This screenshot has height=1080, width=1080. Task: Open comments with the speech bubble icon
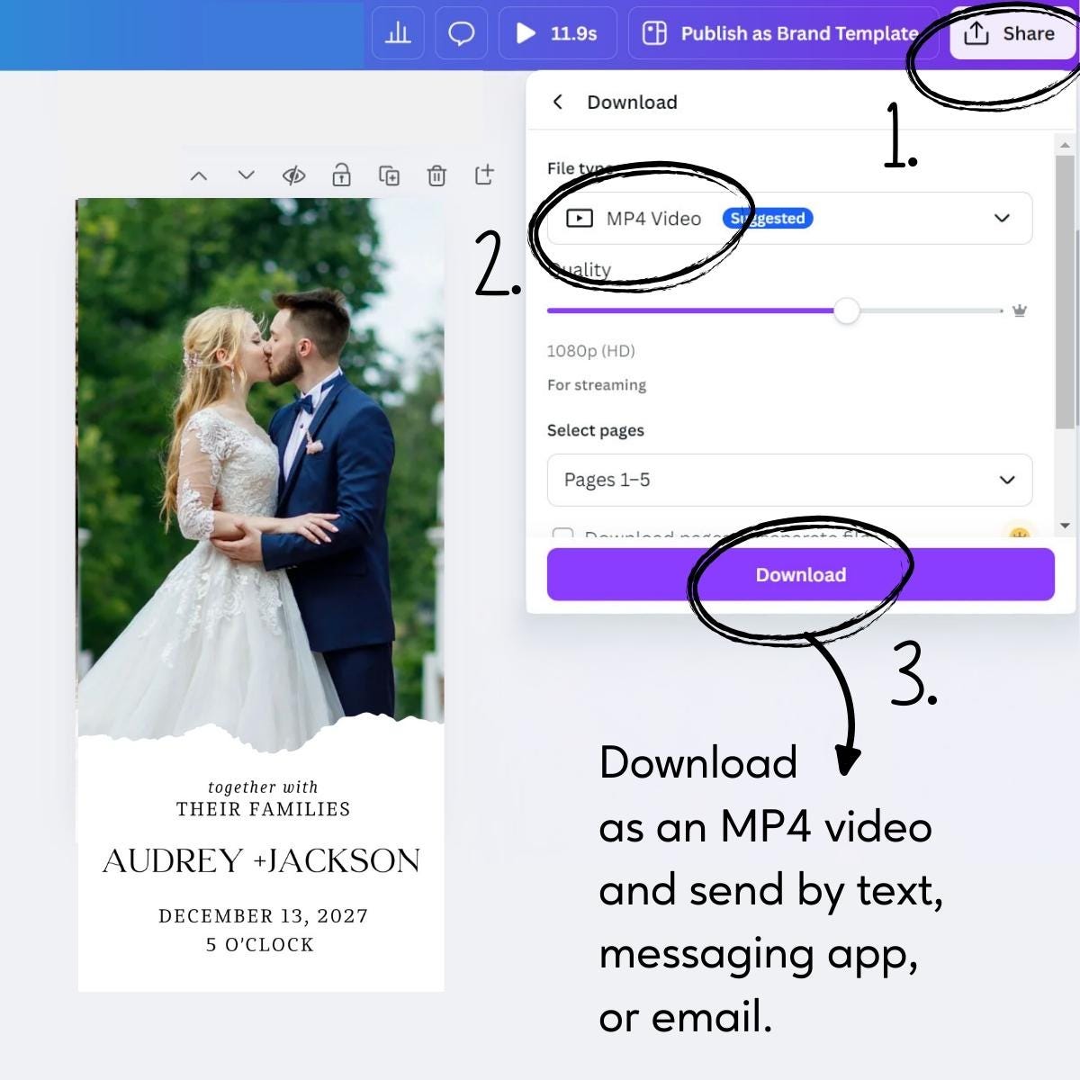(461, 33)
